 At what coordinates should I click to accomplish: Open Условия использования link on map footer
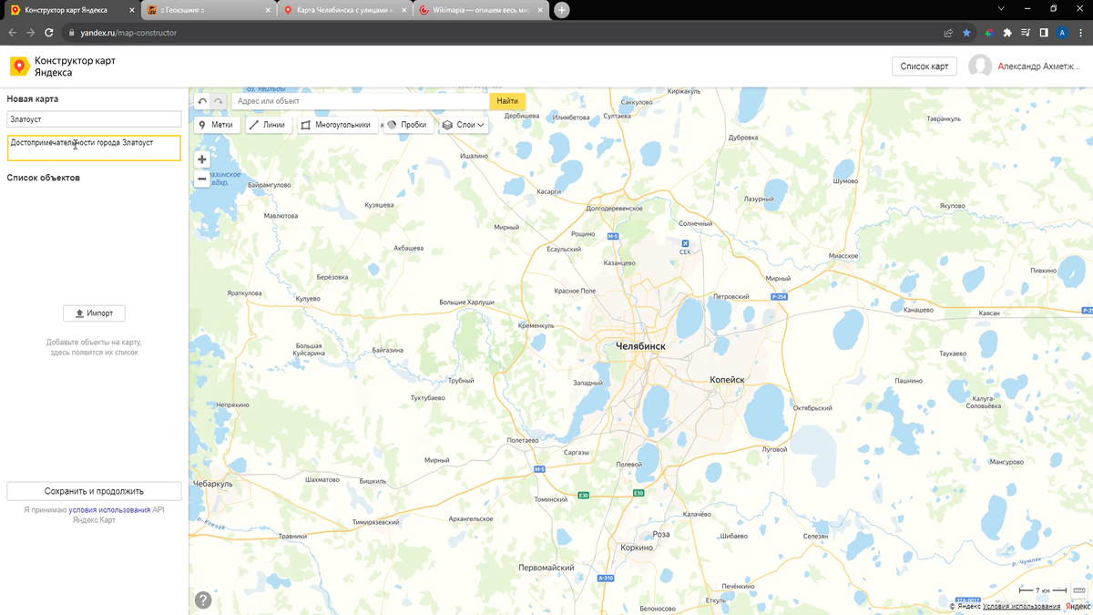[1021, 606]
